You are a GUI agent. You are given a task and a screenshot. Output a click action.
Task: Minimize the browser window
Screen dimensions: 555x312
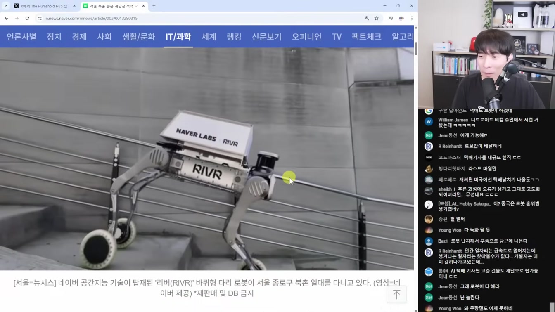(385, 6)
